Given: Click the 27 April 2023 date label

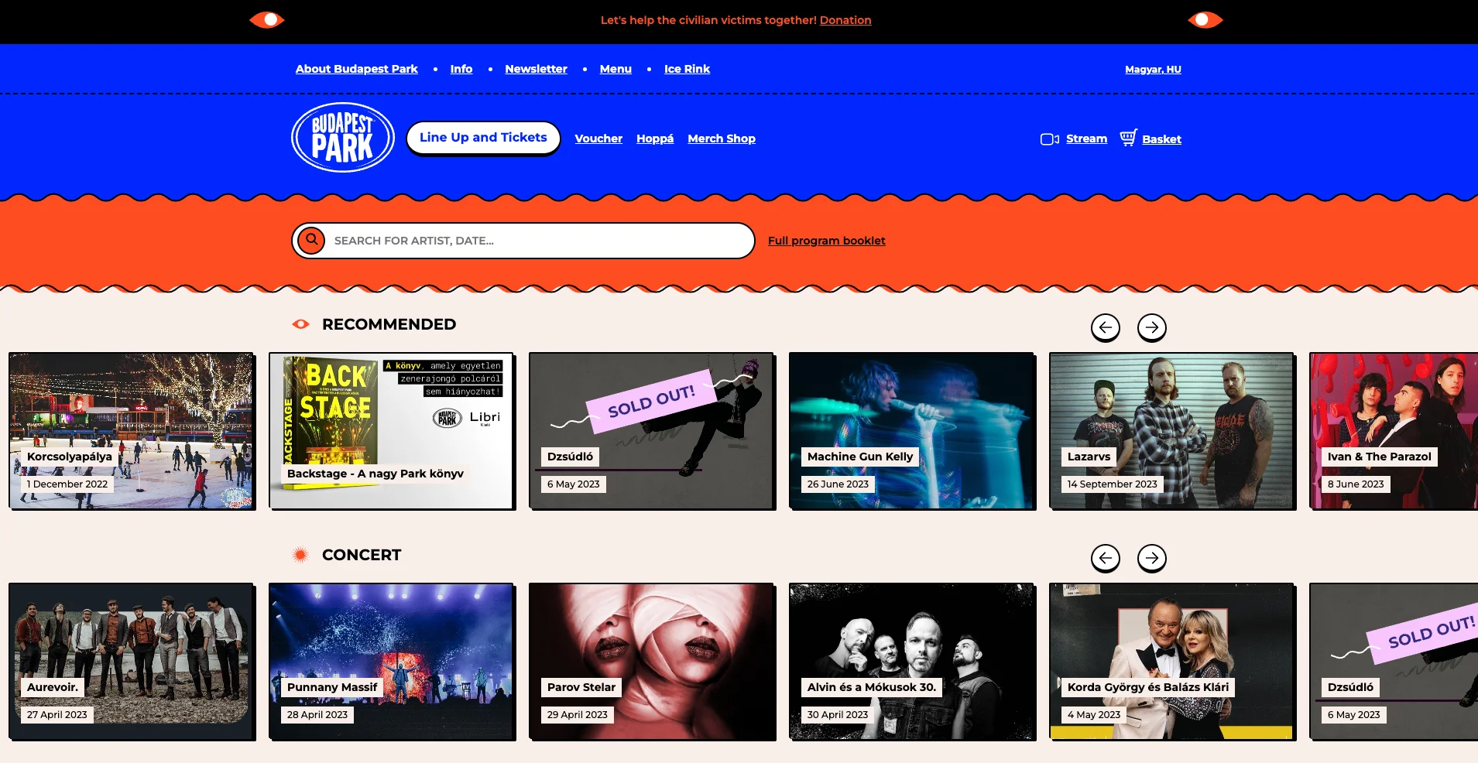Looking at the screenshot, I should pyautogui.click(x=57, y=715).
